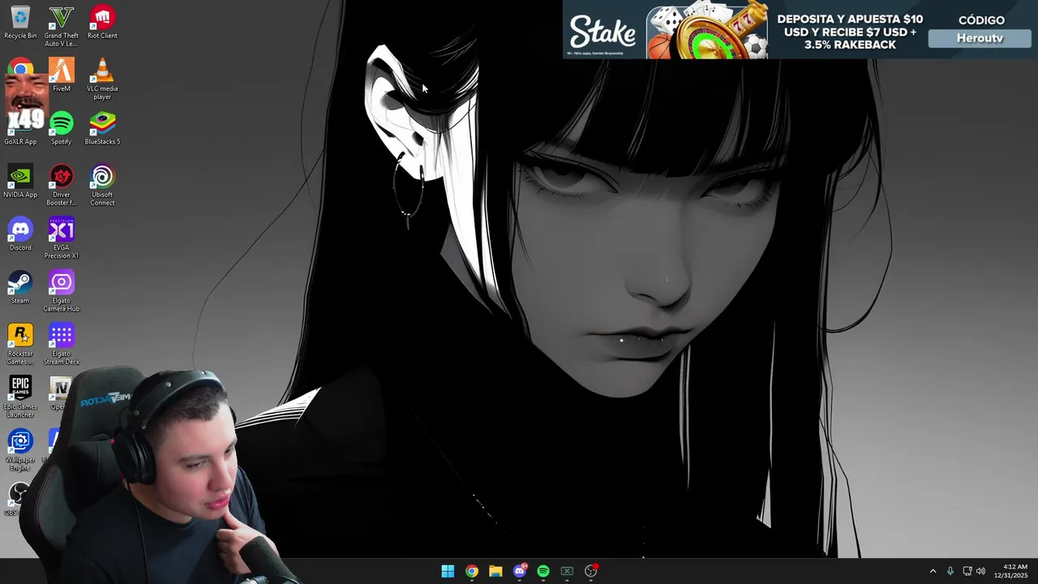Show hidden system tray icons
The image size is (1038, 584).
click(x=933, y=571)
